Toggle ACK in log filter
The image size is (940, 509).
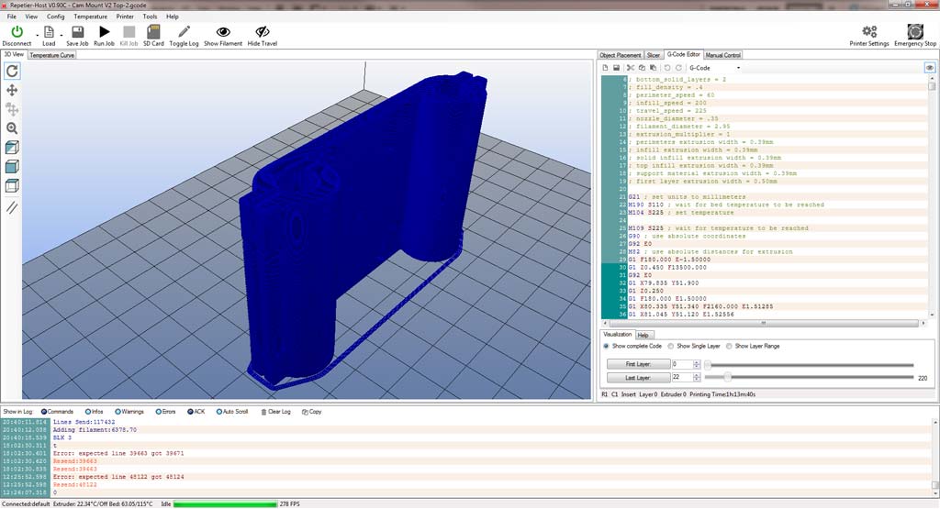click(196, 412)
